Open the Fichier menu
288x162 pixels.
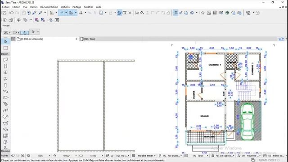(x=6, y=7)
